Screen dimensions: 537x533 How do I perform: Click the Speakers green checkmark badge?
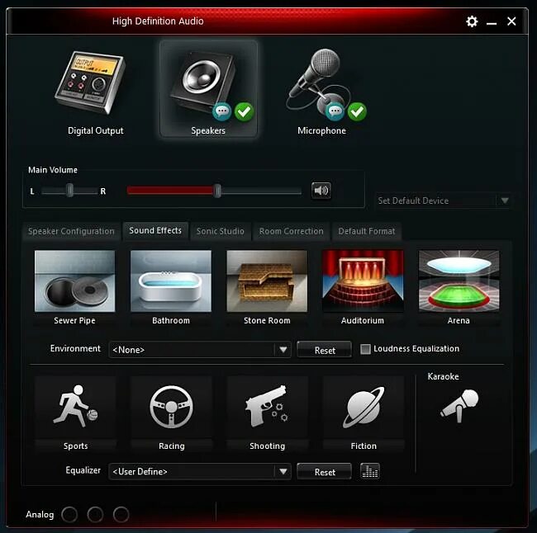click(245, 111)
